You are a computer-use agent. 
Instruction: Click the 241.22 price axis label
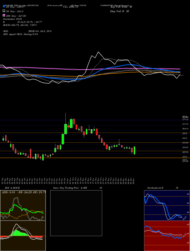point(185,143)
